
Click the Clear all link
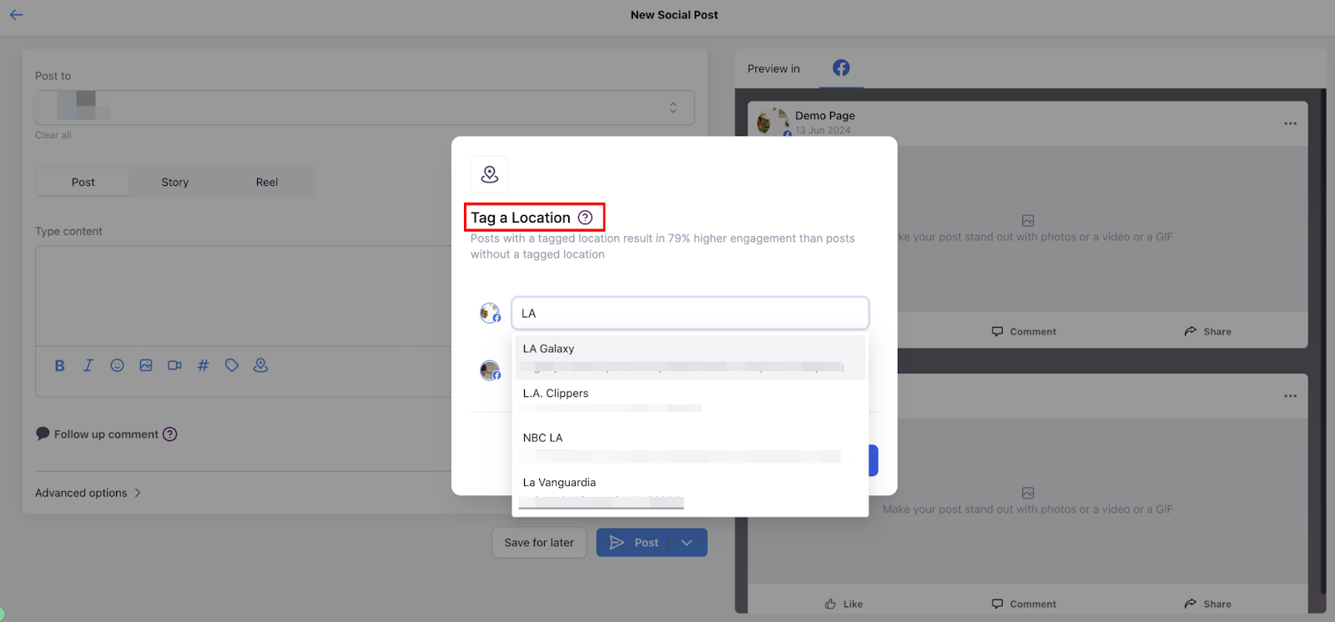point(53,135)
